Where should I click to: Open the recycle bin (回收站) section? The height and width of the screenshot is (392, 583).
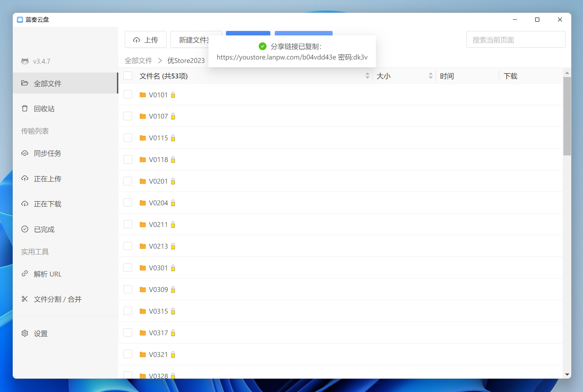click(x=65, y=109)
